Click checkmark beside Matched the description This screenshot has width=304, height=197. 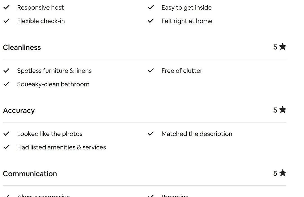[151, 134]
